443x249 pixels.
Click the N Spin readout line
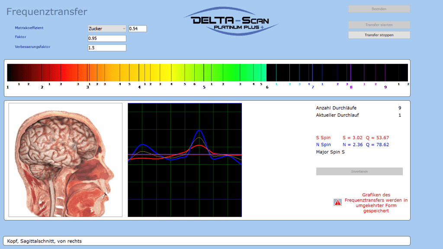(x=352, y=145)
